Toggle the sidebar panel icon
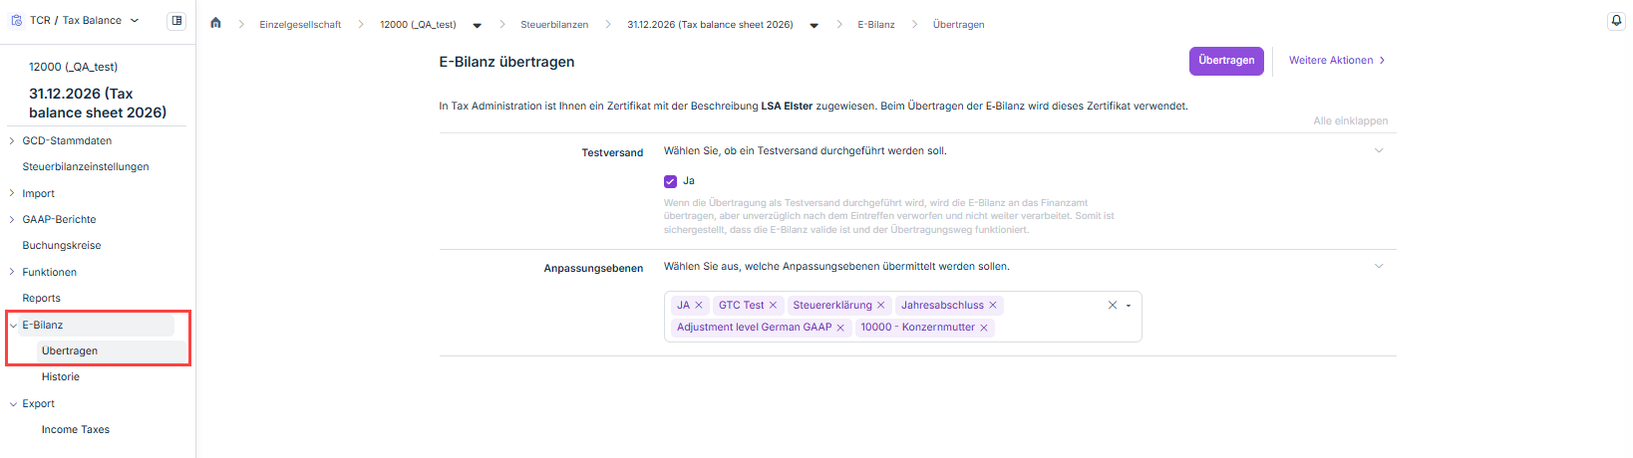Screen dimensions: 1633x458 pos(176,20)
